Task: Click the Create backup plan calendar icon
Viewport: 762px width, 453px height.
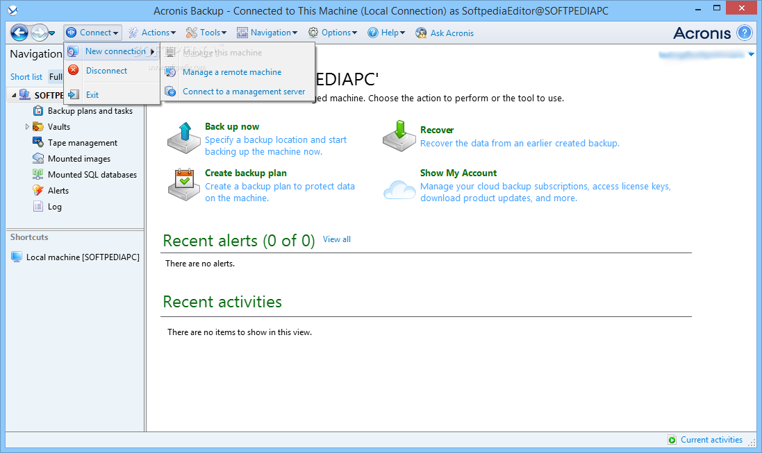Action: tap(183, 185)
